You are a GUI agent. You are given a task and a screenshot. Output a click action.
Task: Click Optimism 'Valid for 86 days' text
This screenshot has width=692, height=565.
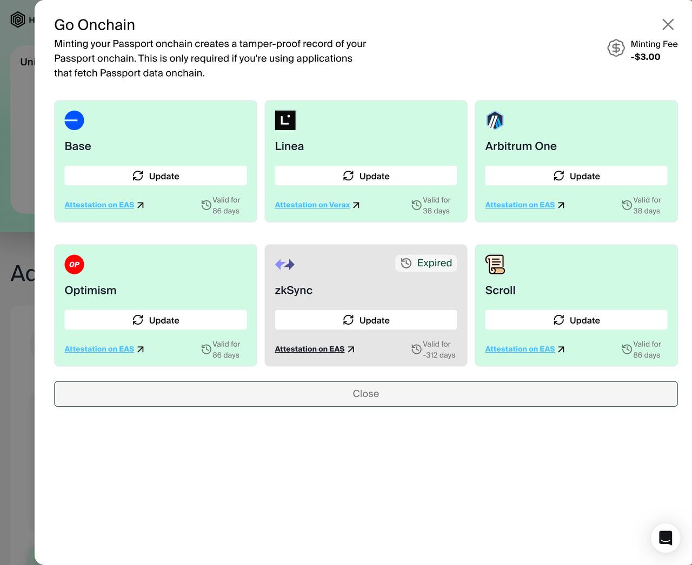226,349
